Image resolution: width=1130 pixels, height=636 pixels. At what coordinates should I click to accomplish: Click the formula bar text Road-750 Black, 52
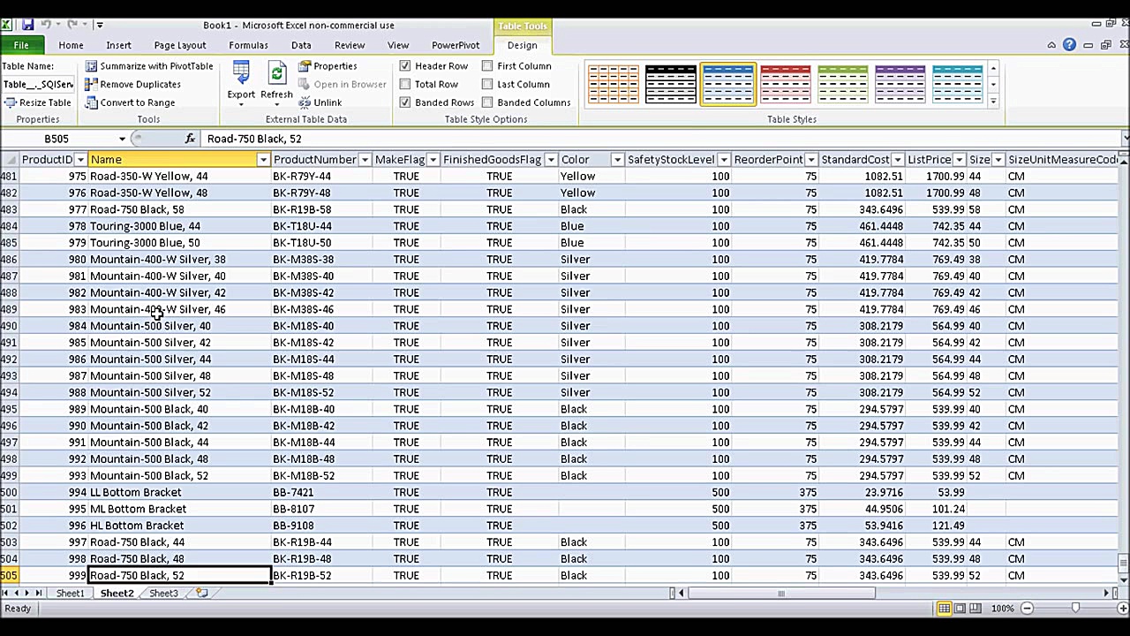point(254,139)
